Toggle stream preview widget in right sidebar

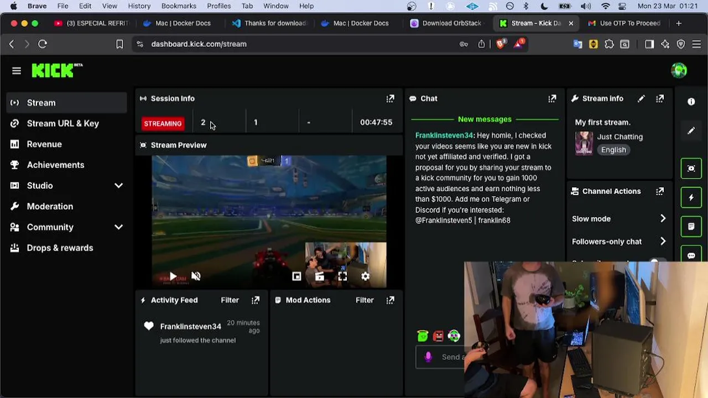(691, 168)
